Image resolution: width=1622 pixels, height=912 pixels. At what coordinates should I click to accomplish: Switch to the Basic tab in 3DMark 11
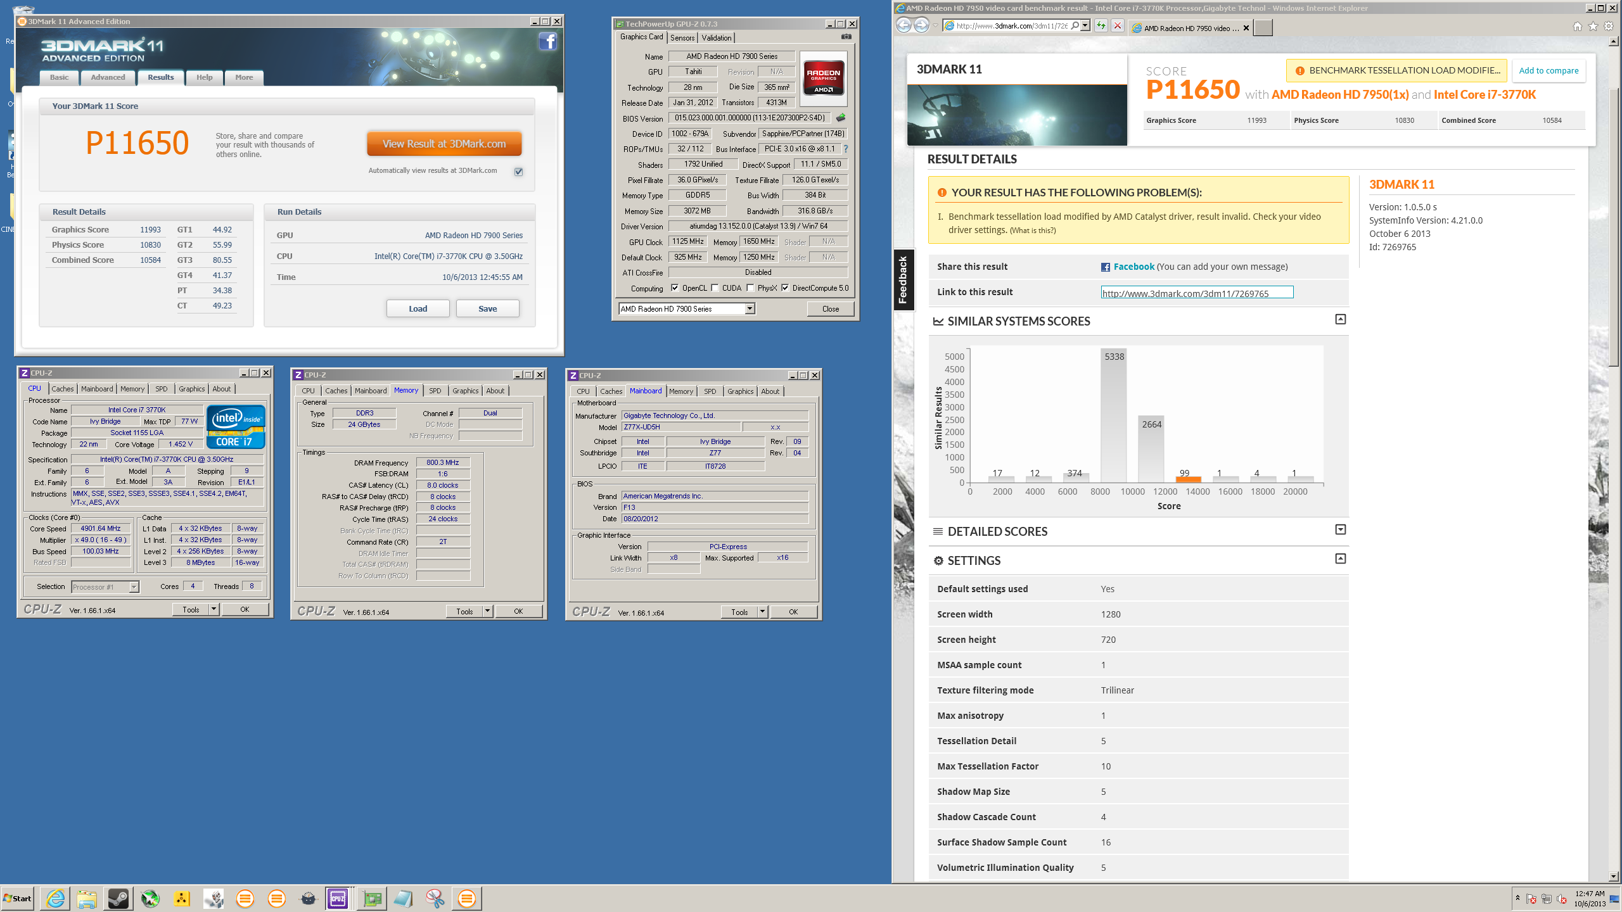59,77
